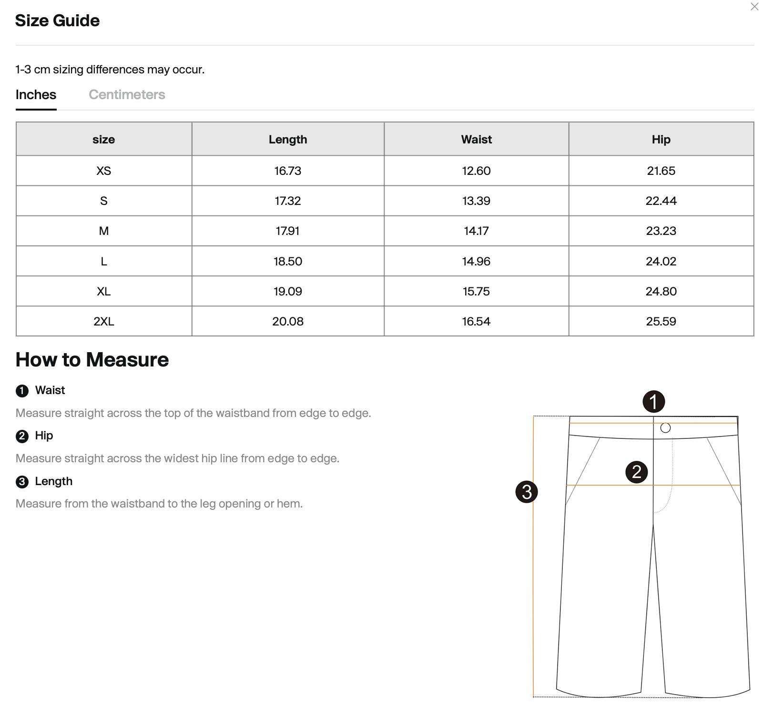Close the Size Guide dialog

pyautogui.click(x=754, y=7)
